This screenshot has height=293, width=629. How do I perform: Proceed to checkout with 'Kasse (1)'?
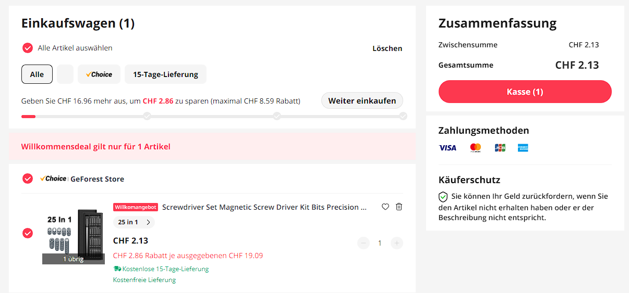pos(525,92)
